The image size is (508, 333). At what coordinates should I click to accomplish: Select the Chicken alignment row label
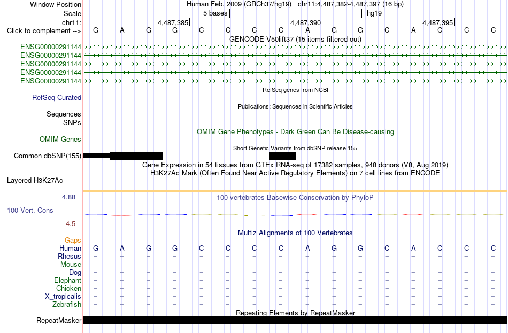(x=68, y=288)
